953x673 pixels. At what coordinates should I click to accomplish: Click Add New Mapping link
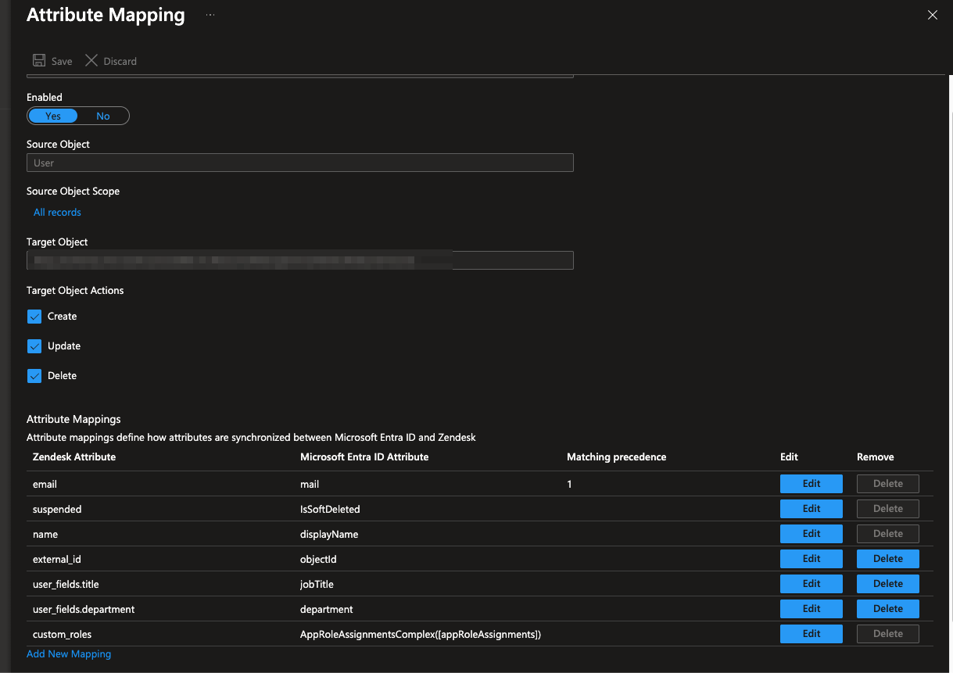(69, 654)
